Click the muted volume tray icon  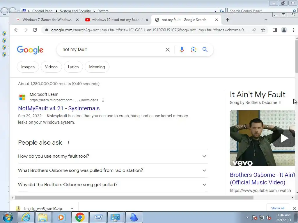coord(269,218)
